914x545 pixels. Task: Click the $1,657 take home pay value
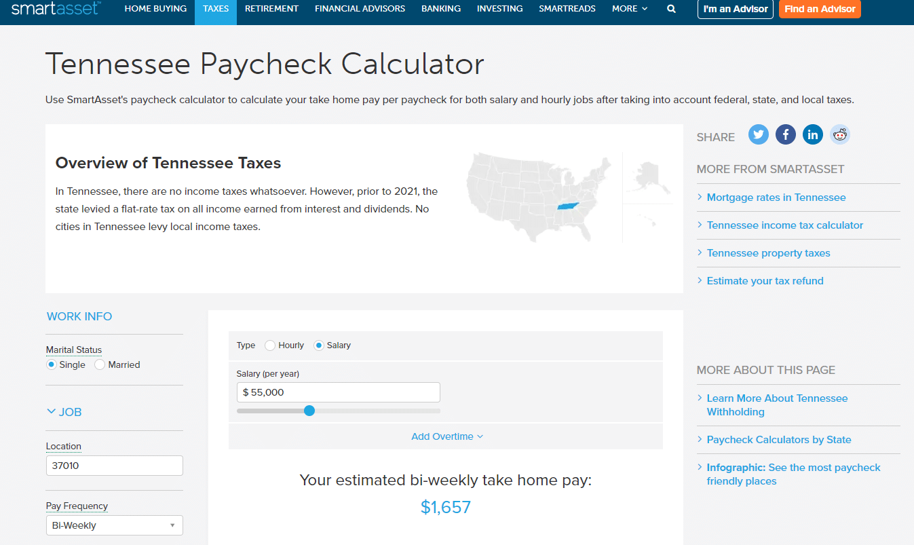pyautogui.click(x=446, y=507)
